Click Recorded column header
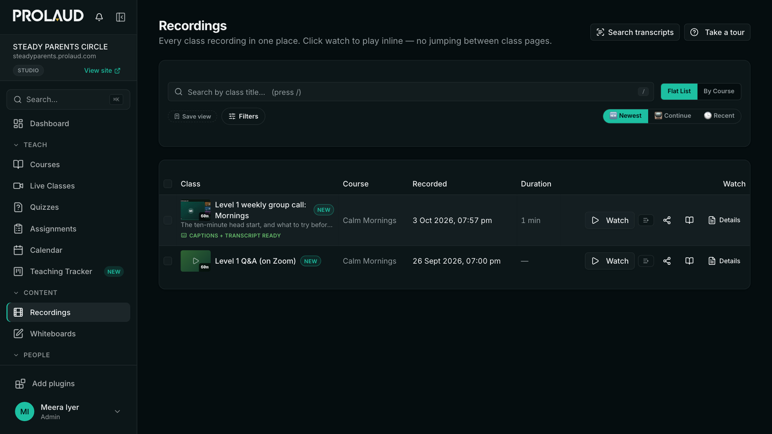Screen dimensions: 772x434 pyautogui.click(x=429, y=184)
